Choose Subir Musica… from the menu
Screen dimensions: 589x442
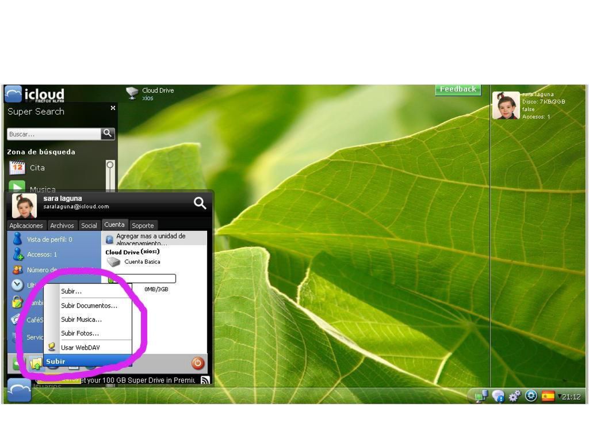(x=82, y=319)
